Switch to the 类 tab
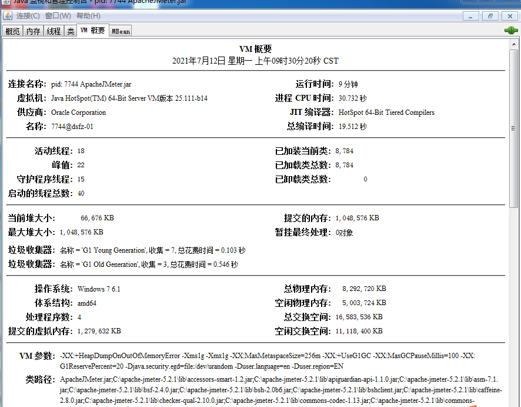This screenshot has height=407, width=521. click(x=71, y=31)
